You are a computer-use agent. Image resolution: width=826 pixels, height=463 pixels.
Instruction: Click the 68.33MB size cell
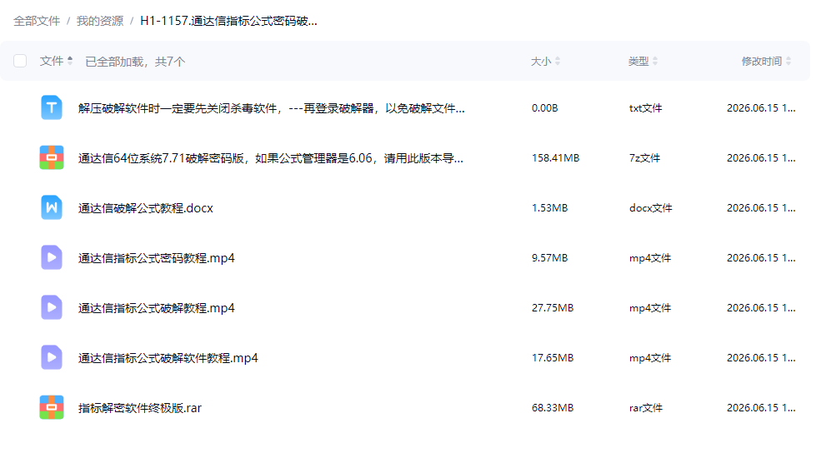tap(553, 408)
